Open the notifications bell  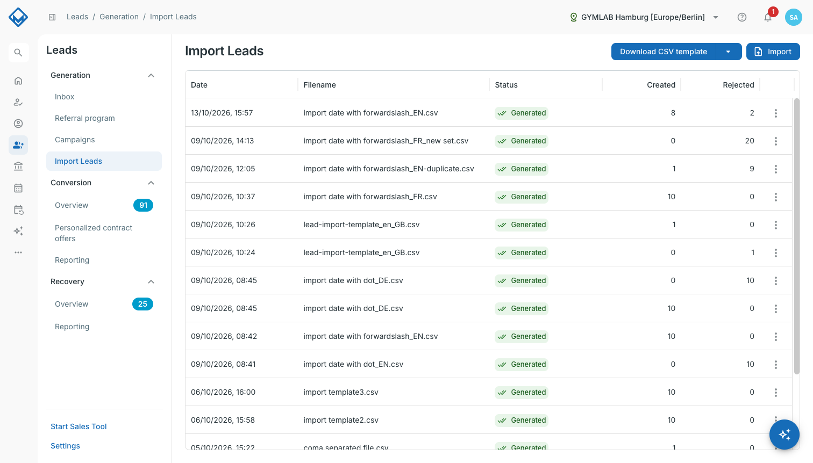[768, 17]
